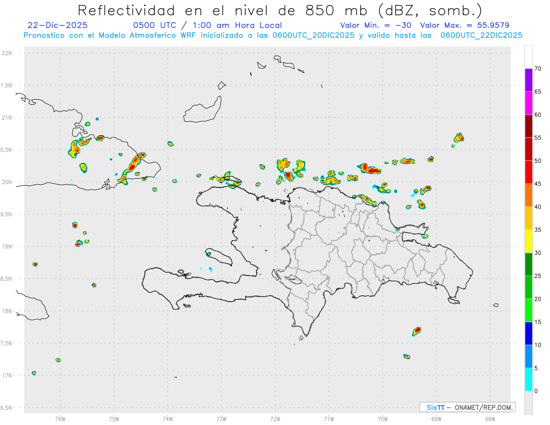The height and width of the screenshot is (425, 550).
Task: Select the '20N' latitude label
Action: coord(8,182)
